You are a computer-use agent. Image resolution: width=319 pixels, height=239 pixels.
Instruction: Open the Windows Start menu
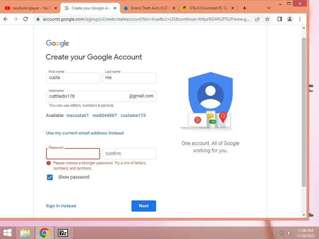7,233
